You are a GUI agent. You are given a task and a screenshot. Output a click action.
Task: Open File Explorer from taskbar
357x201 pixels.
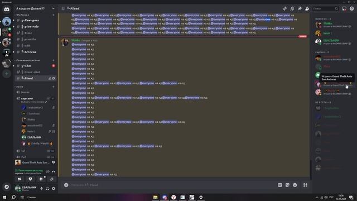point(155,197)
